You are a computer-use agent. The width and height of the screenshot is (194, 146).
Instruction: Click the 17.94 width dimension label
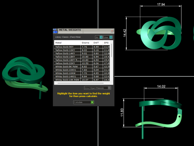pos(161,4)
